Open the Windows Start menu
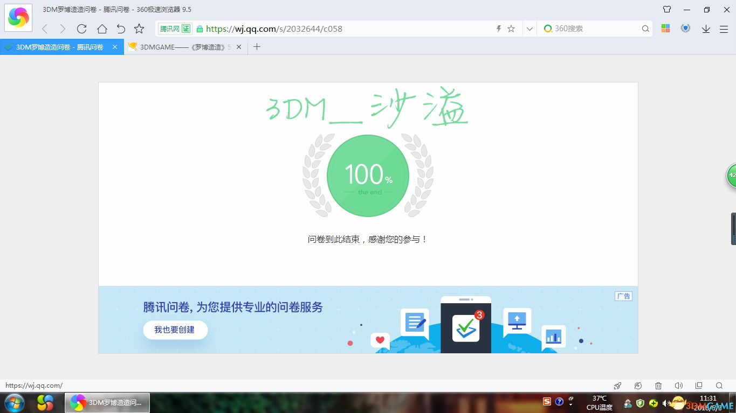The width and height of the screenshot is (736, 413). (15, 402)
